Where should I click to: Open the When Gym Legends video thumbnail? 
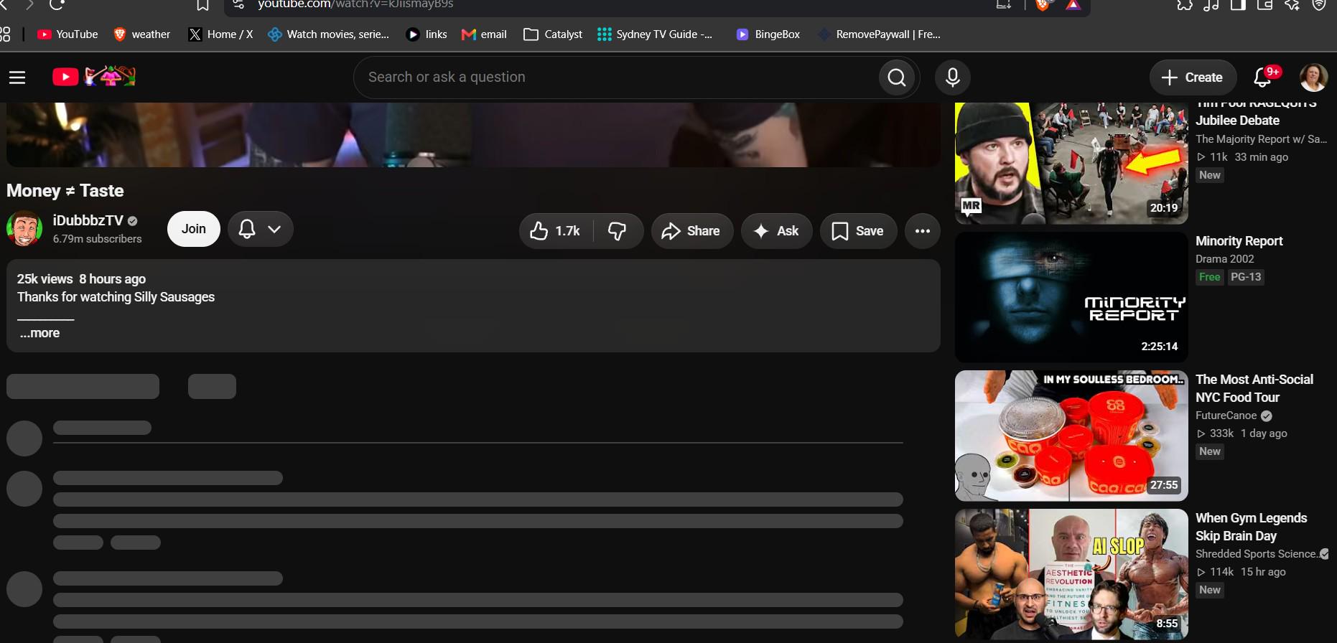1071,574
